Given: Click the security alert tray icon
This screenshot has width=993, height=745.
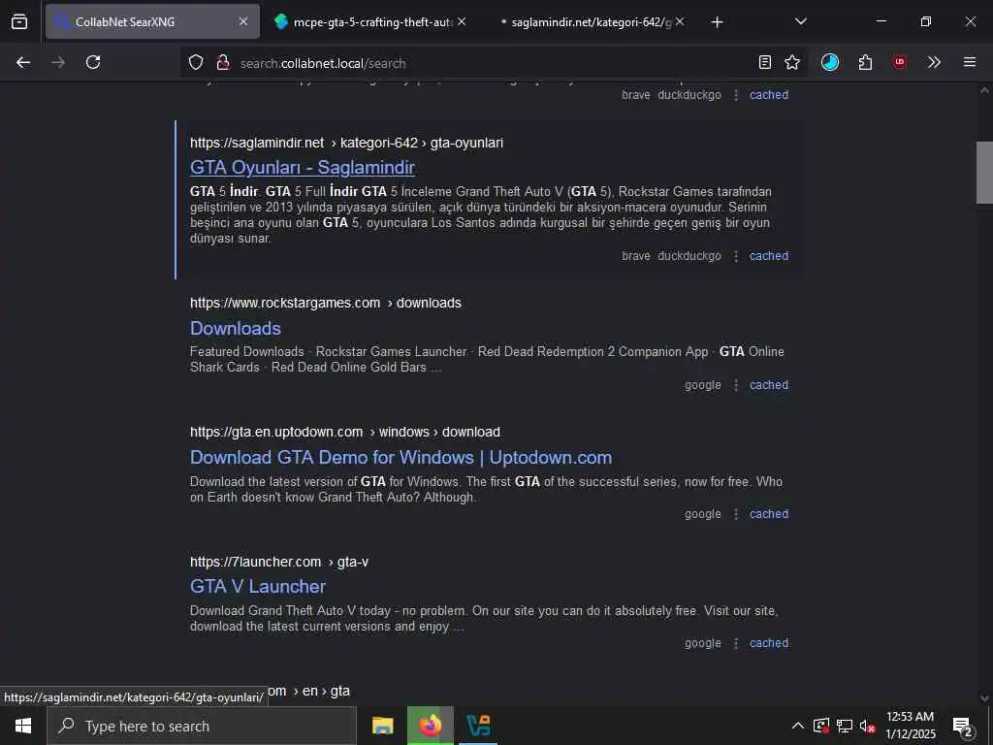Looking at the screenshot, I should [821, 726].
